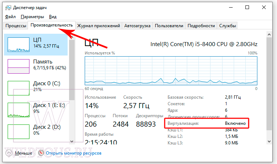Click Открыть монитор ресурсов link
The height and width of the screenshot is (164, 277).
[74, 153]
